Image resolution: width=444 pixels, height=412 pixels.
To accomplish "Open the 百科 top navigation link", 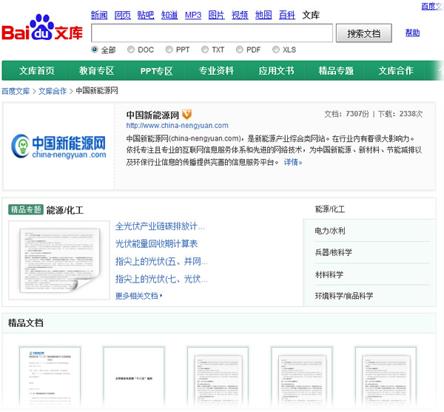I will click(287, 15).
